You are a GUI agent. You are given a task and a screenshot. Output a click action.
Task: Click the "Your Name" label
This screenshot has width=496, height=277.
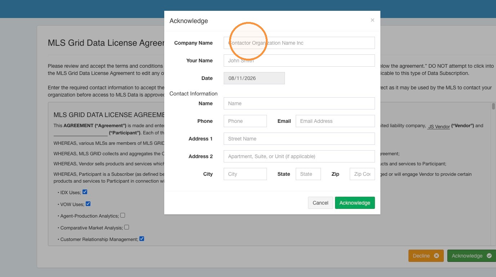[x=200, y=61]
